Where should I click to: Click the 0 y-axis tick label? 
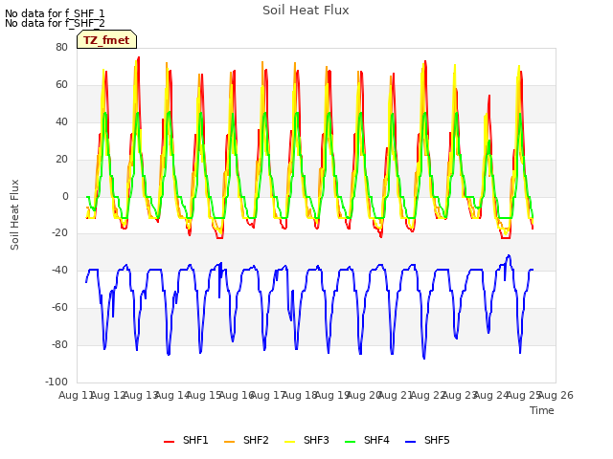(65, 197)
